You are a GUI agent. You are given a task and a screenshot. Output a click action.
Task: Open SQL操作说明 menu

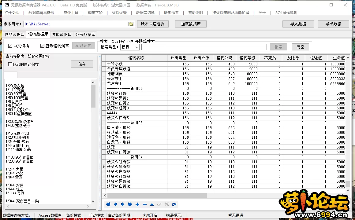286,13
